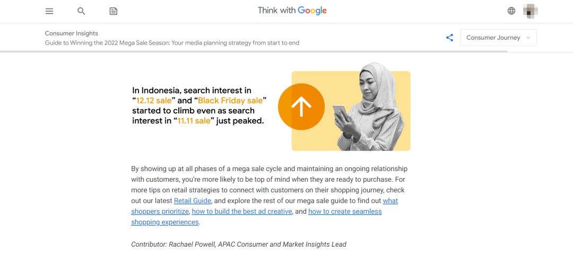Click the profile avatar picture
Viewport: 573px width, 261px height.
531,11
